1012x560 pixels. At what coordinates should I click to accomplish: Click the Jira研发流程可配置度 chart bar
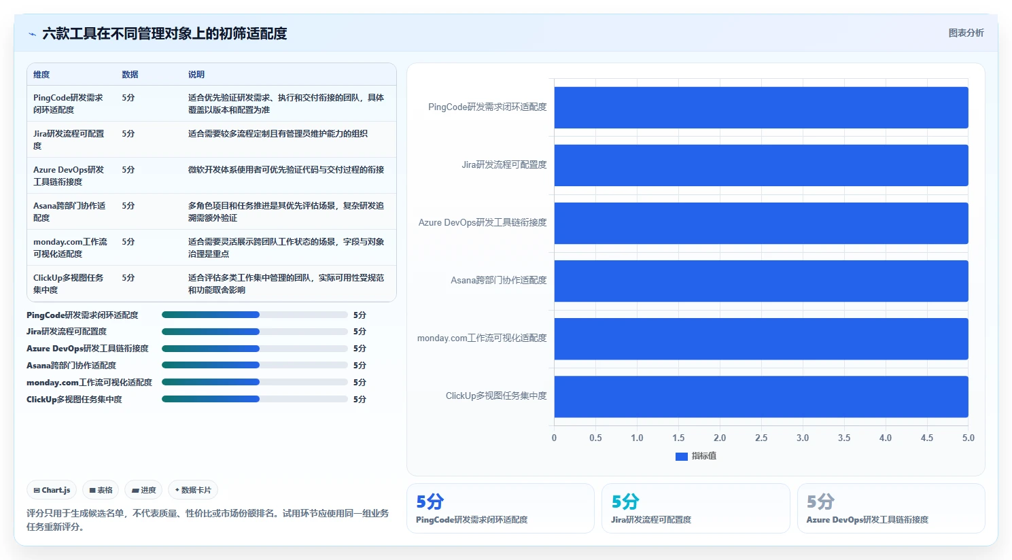pos(761,165)
